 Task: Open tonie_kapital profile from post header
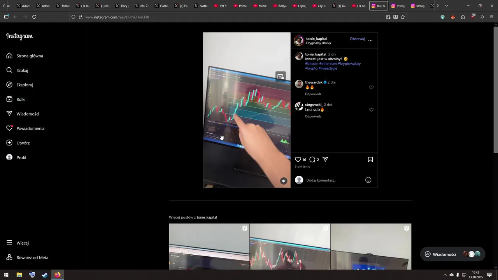(317, 38)
